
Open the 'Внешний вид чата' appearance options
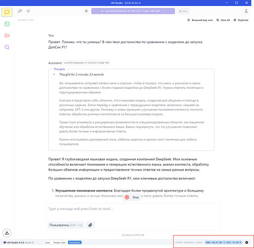[200, 20]
